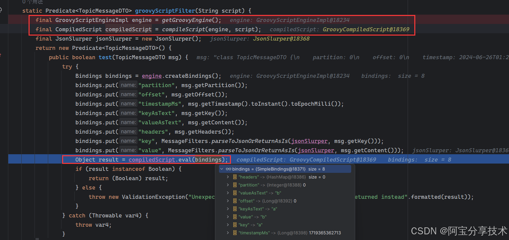Click the catch (Throwable var4) clause

tap(108, 215)
